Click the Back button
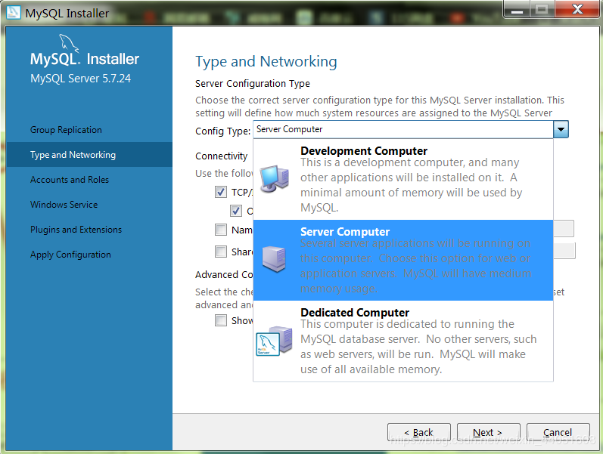This screenshot has width=603, height=454. coord(419,433)
